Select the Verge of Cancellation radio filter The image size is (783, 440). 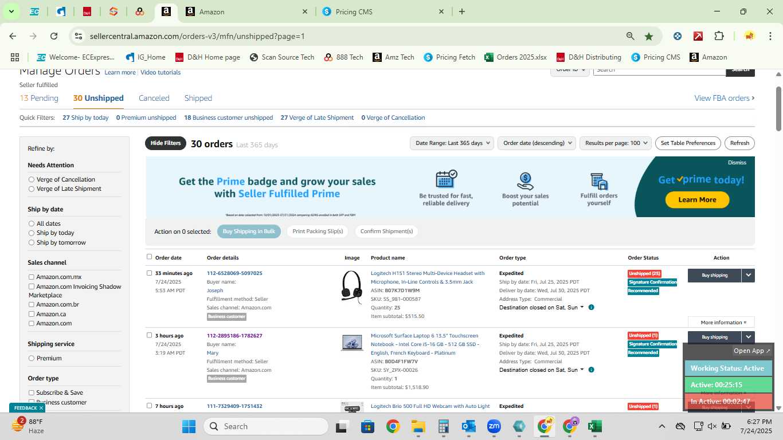(x=32, y=179)
